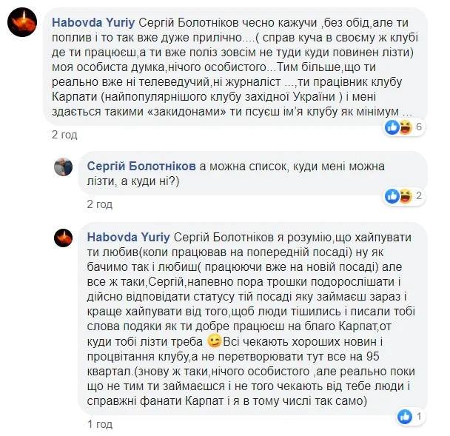Click the Like reaction icon on bottom comment
The width and height of the screenshot is (450, 436).
tap(405, 415)
